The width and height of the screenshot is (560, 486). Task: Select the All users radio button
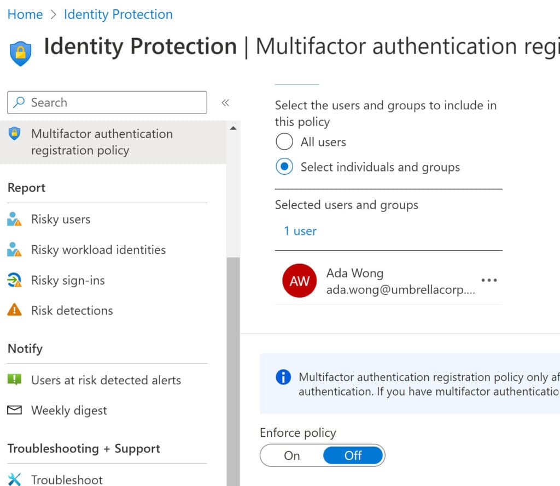coord(284,141)
